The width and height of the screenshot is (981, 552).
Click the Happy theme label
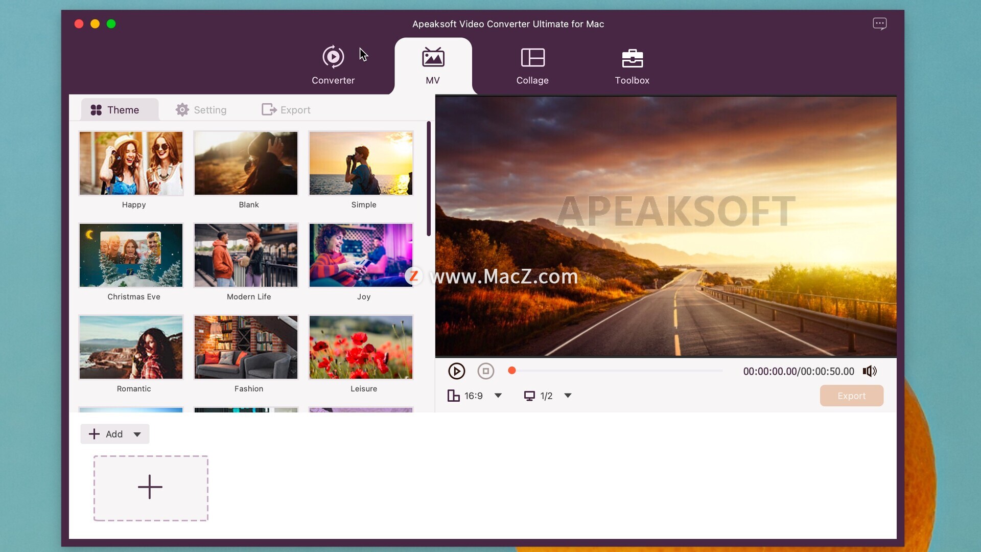[134, 204]
